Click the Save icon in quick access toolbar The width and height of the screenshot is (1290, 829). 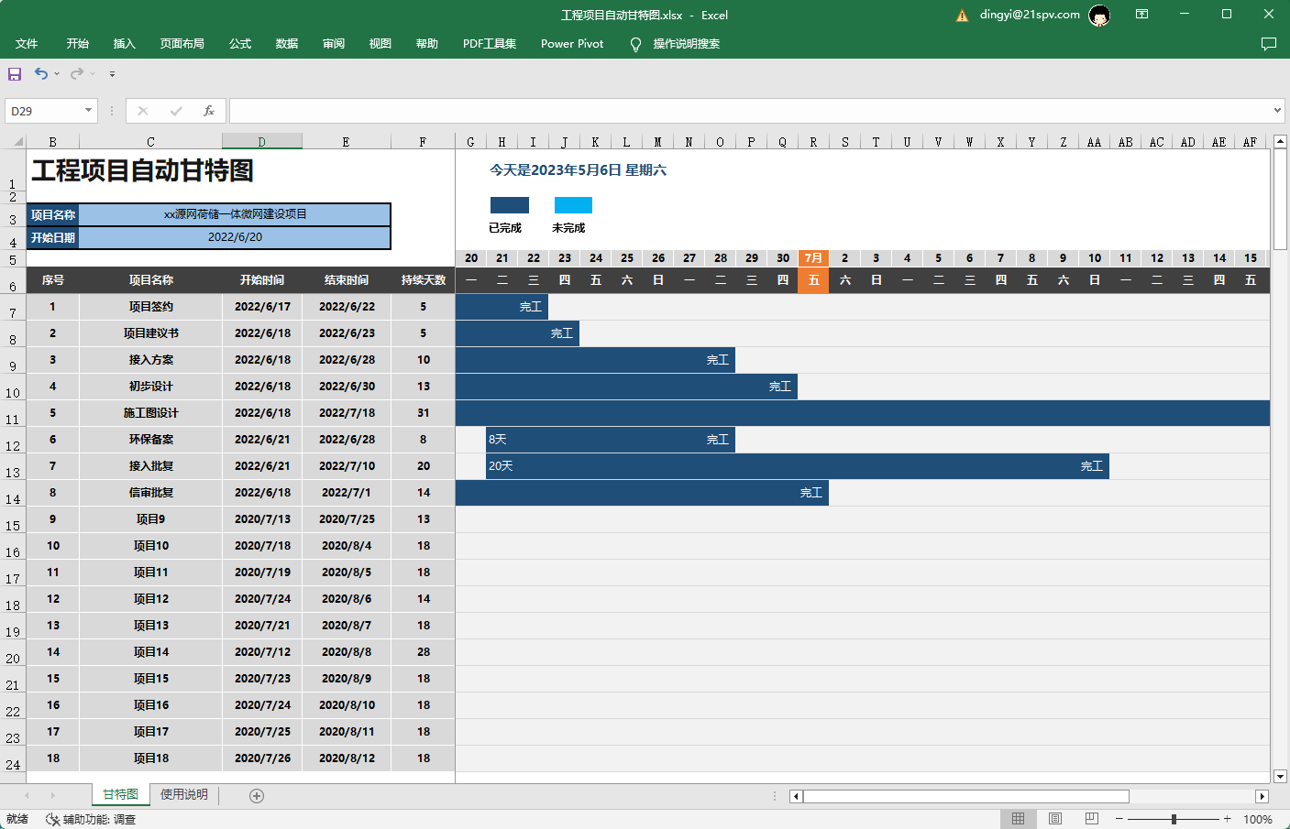click(x=15, y=73)
